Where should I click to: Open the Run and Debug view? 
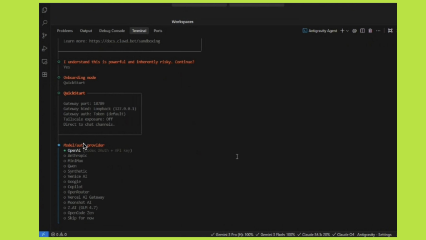[x=45, y=49]
